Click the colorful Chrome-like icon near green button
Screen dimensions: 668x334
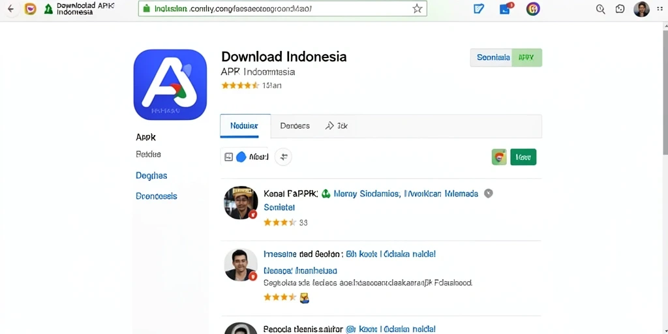[499, 157]
